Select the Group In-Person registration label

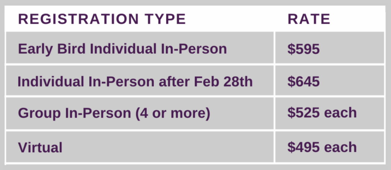pyautogui.click(x=114, y=113)
